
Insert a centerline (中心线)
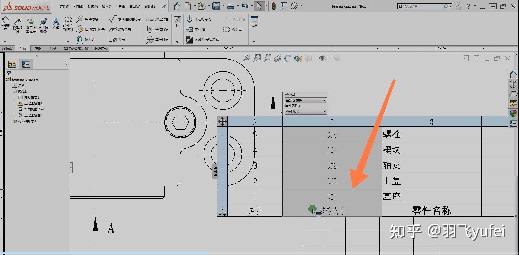tap(195, 29)
